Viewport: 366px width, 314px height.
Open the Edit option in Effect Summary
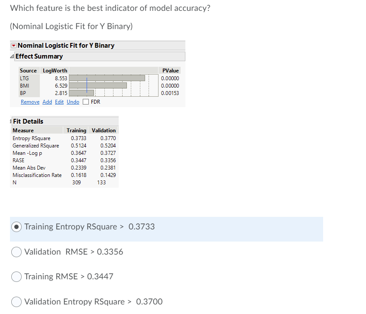click(59, 101)
